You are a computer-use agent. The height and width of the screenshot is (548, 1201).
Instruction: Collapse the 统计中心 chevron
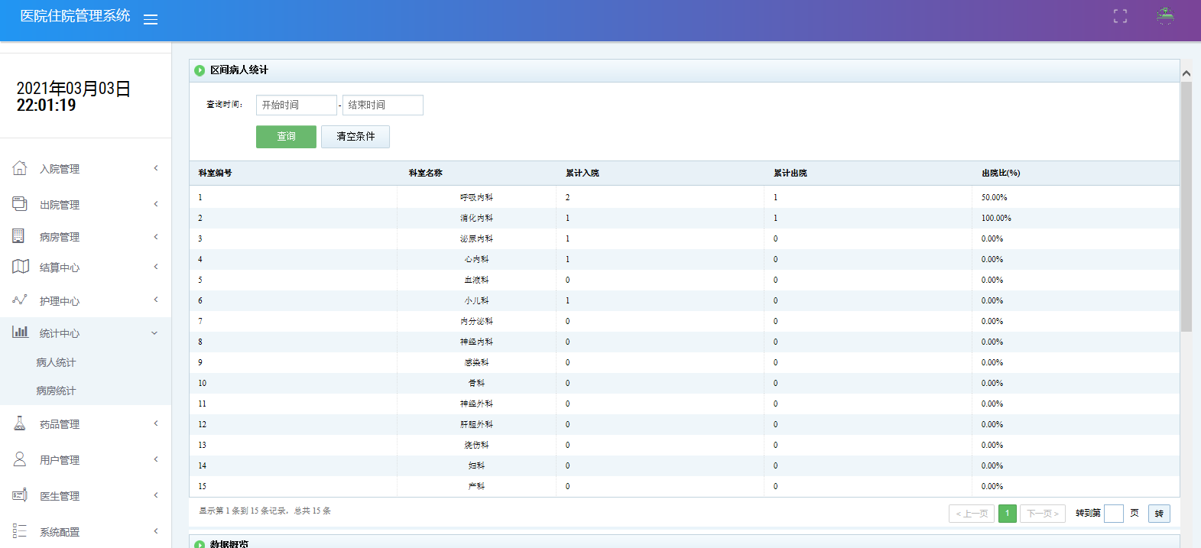tap(154, 333)
